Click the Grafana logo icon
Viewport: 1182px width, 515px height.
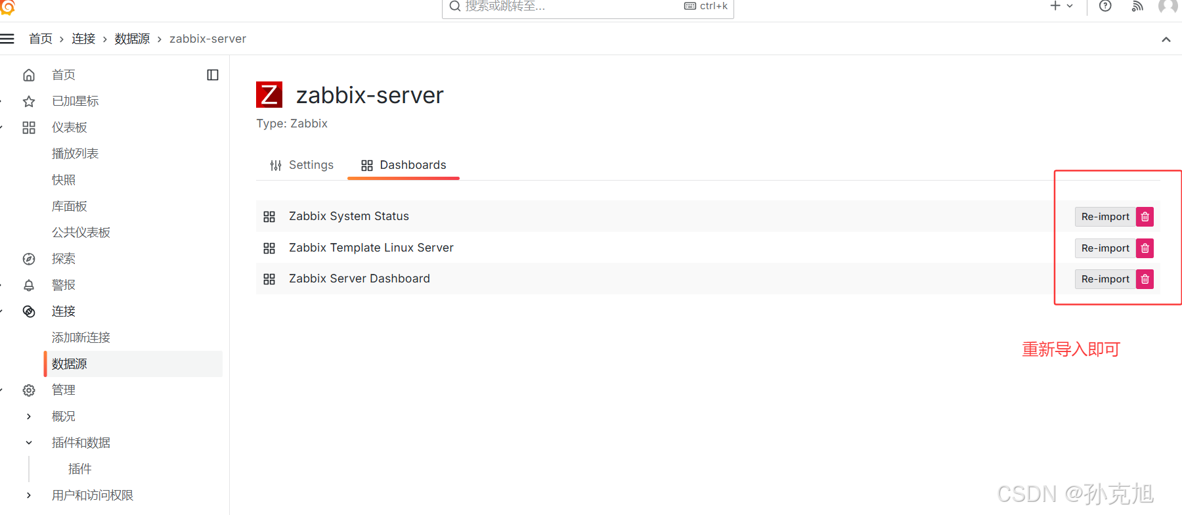(x=7, y=7)
